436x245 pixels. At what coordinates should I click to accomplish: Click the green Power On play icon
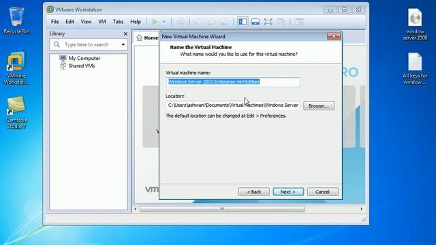[x=155, y=21]
